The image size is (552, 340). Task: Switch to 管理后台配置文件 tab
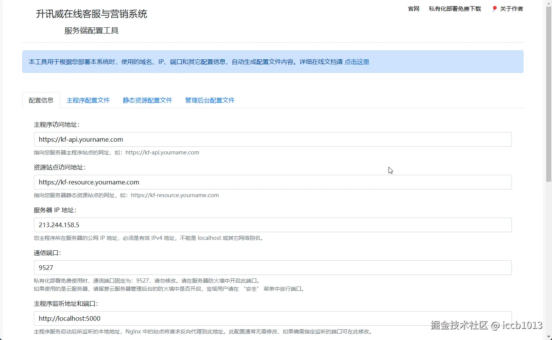pyautogui.click(x=210, y=100)
